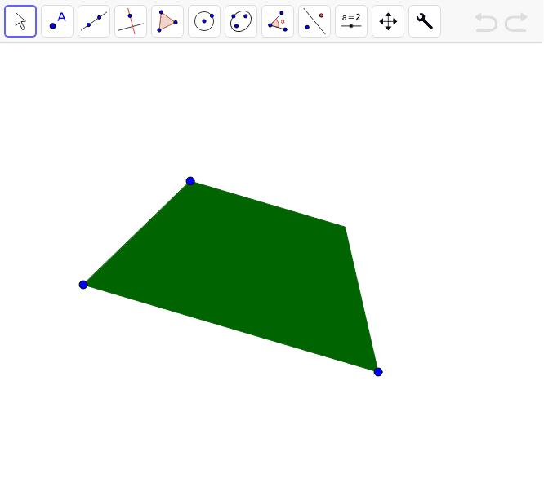
Task: Select the Slider a=2 tool
Action: (x=351, y=21)
